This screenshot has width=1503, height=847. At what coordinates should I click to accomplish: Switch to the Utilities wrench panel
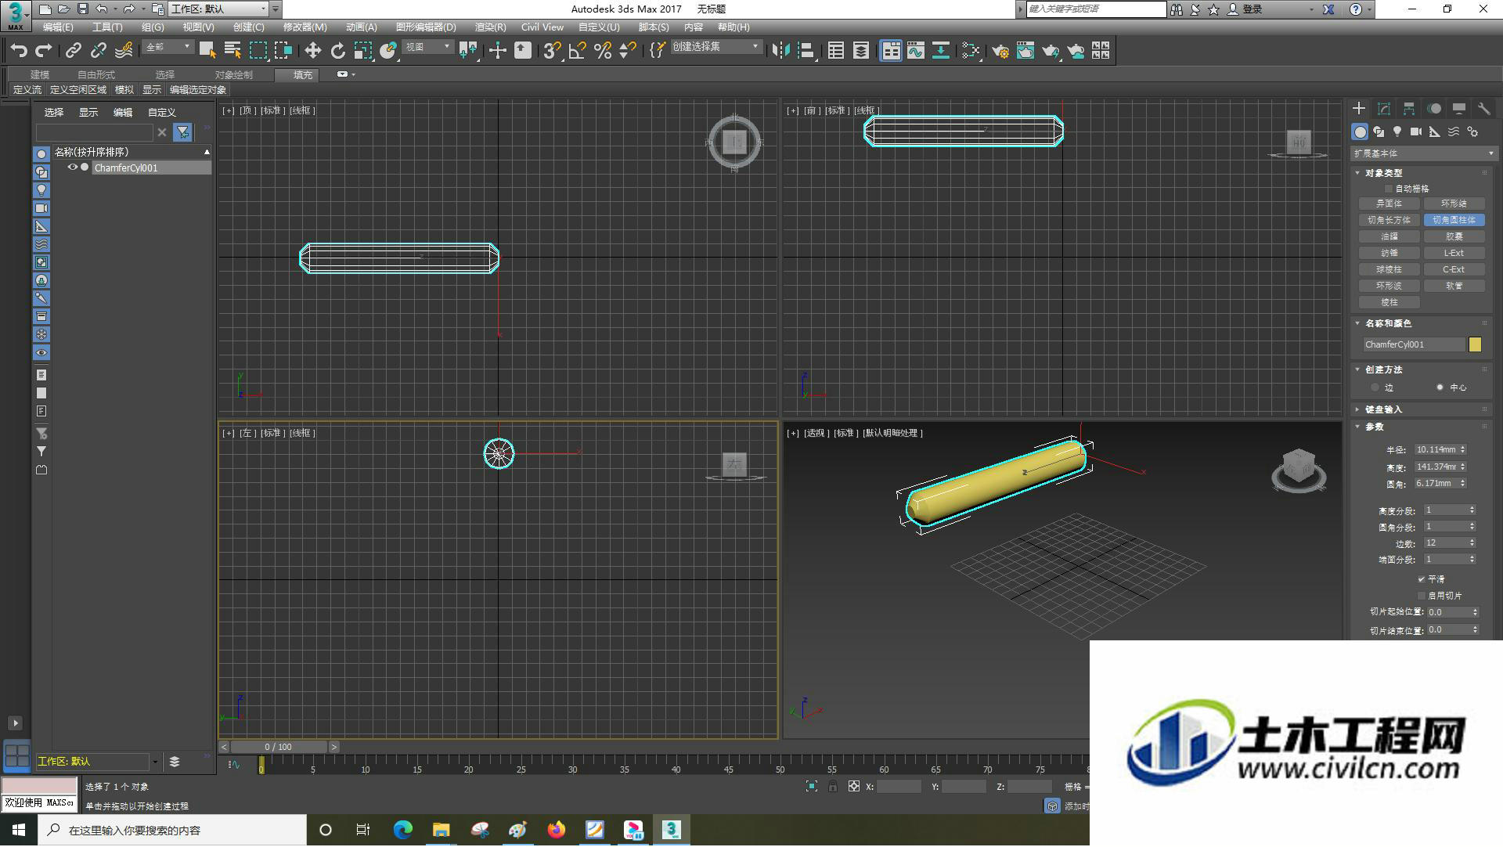[x=1483, y=109]
